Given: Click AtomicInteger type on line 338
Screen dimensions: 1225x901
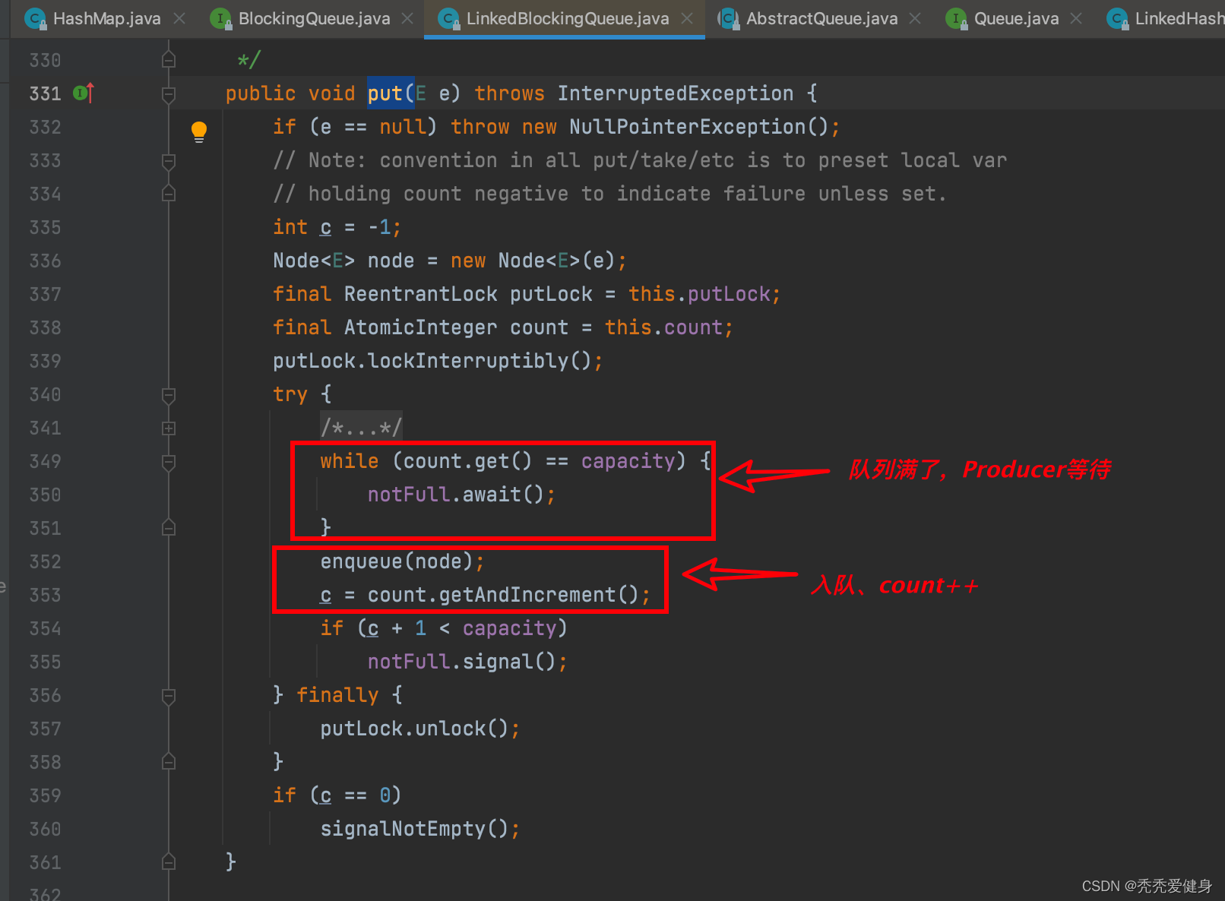Looking at the screenshot, I should coord(420,327).
